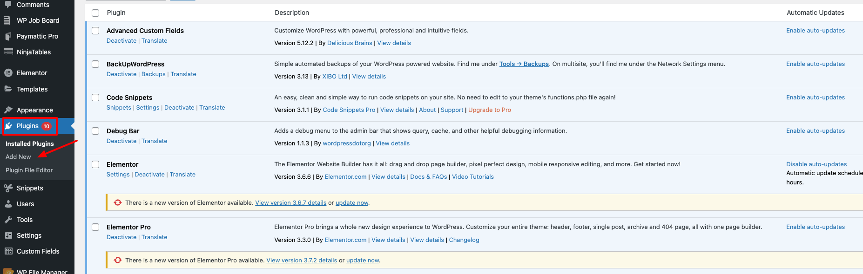Click update now for Elementor

[352, 203]
